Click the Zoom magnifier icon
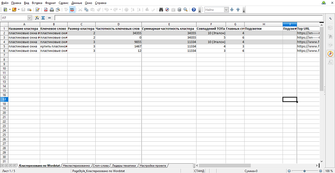 coord(185,10)
